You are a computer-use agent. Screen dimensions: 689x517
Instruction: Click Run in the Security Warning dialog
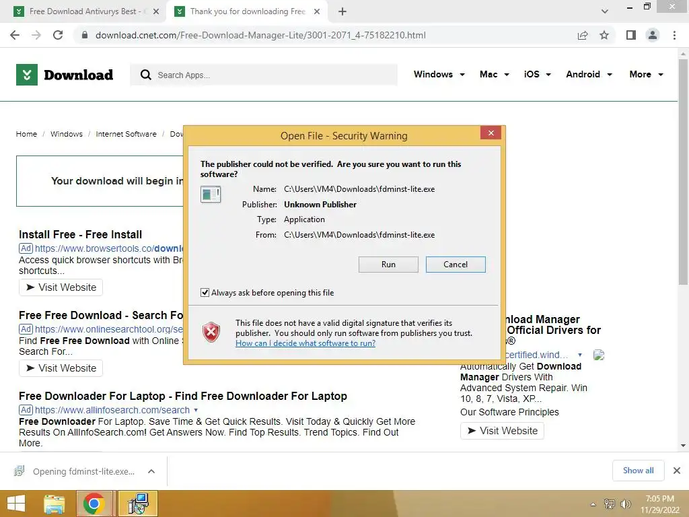tap(388, 264)
